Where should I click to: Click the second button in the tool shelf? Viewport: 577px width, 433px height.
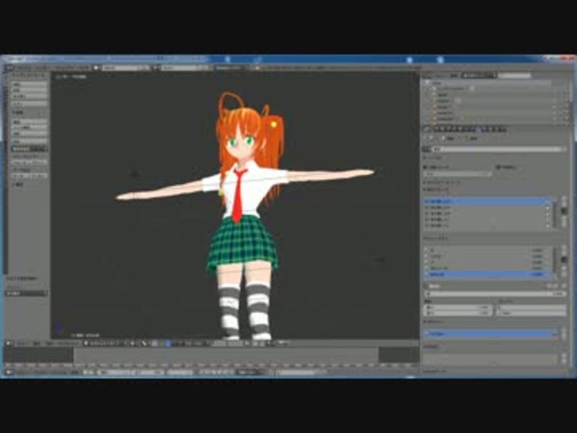coord(29,90)
